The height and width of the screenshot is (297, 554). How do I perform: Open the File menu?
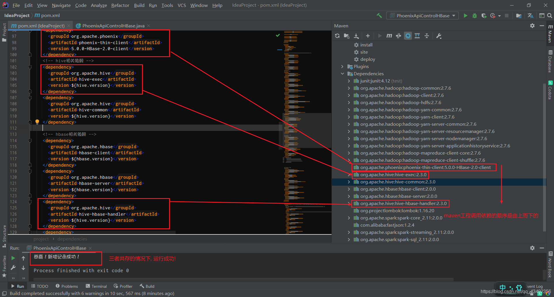[x=16, y=5]
